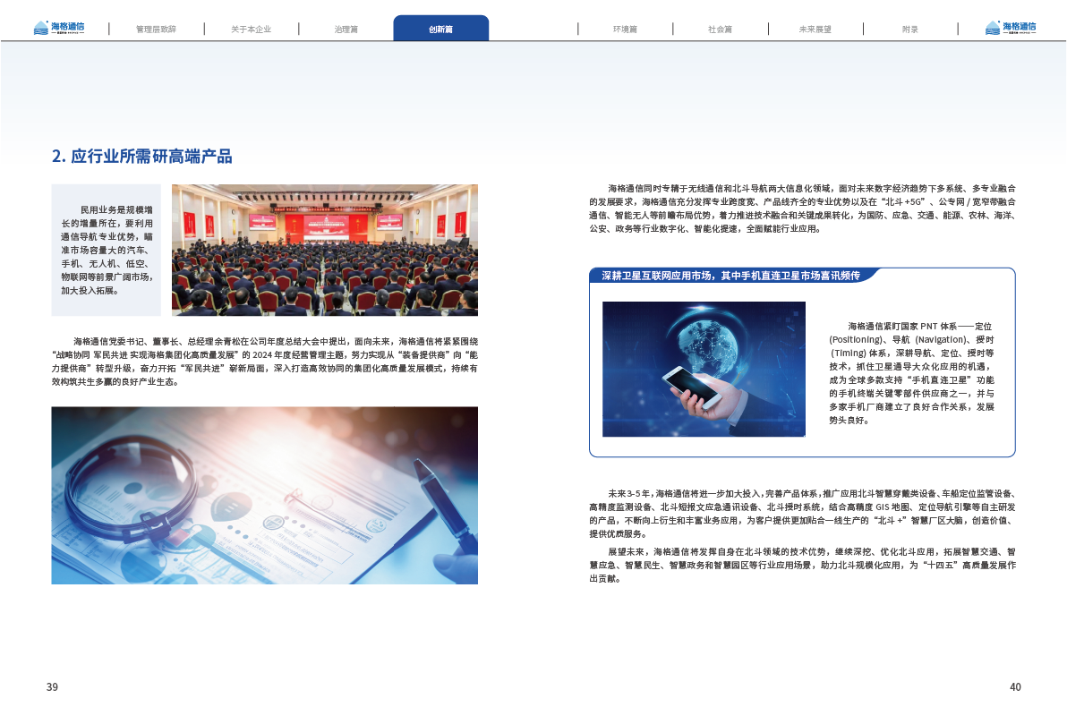Navigate to the 社会篇 tab
The width and height of the screenshot is (1067, 724).
[x=720, y=30]
